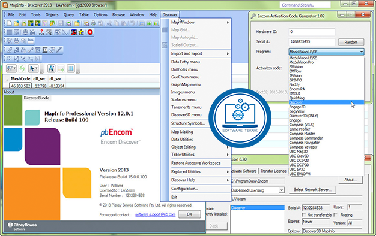Click the blue columns icon in Browser toolbar

point(71,69)
